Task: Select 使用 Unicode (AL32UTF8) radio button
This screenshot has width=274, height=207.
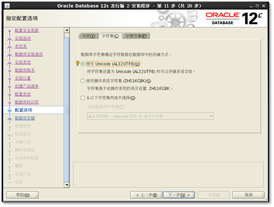Action: [x=82, y=64]
